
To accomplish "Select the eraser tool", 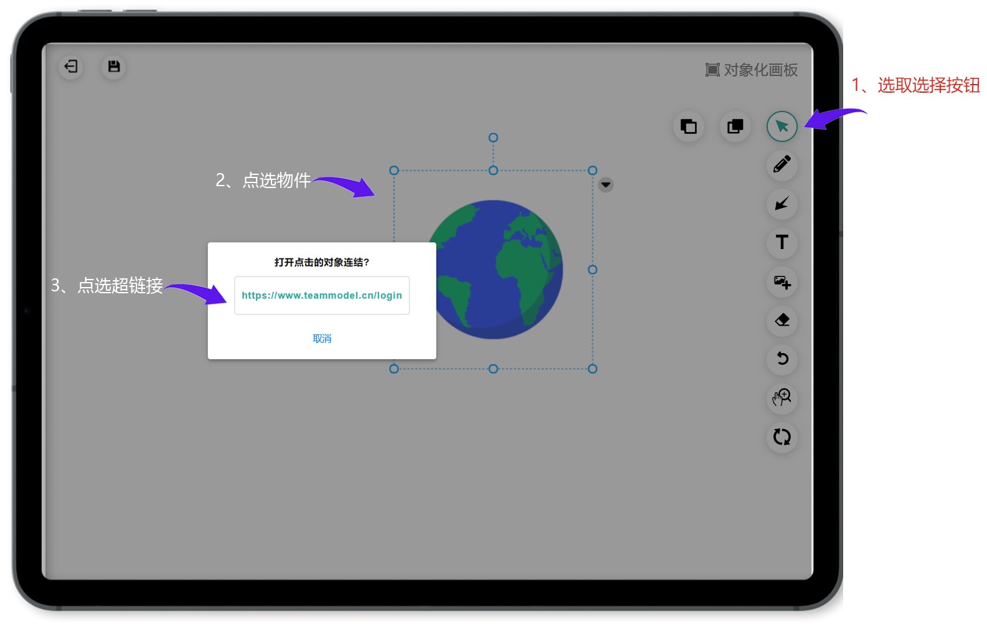I will tap(782, 321).
